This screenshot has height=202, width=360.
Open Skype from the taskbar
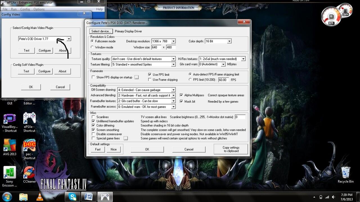point(73,197)
